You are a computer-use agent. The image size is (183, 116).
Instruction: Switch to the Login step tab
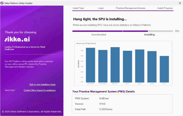click(101, 8)
